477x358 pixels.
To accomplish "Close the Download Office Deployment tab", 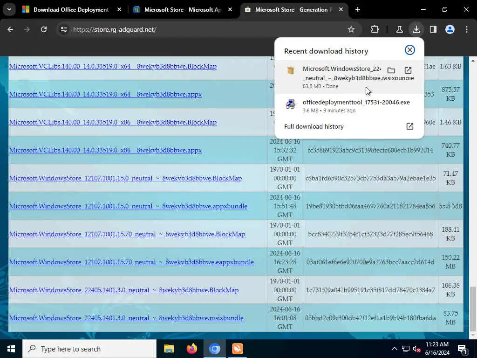I will coord(119,10).
